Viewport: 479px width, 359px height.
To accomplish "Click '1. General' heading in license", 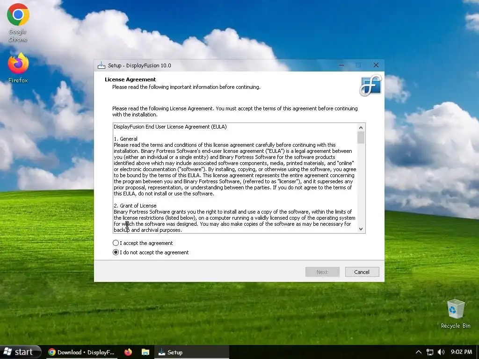I will (x=125, y=139).
